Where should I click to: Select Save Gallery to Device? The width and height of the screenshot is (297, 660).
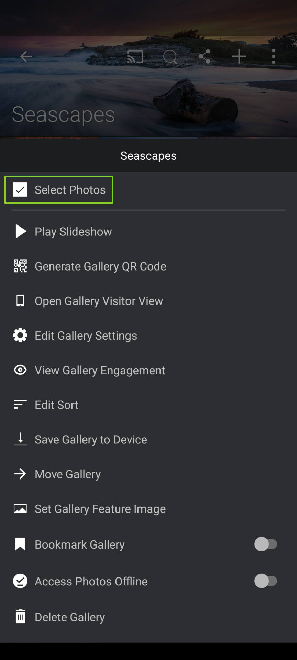click(91, 440)
